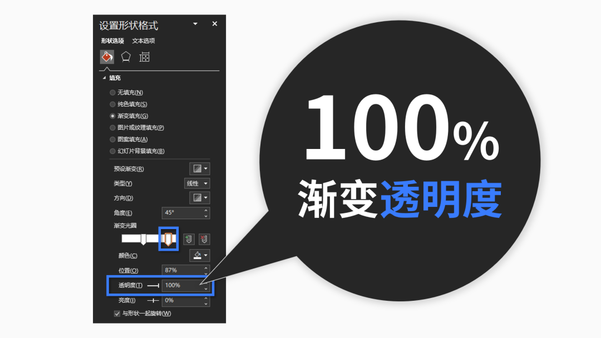The height and width of the screenshot is (338, 601).
Task: Open the 预设渐变 preset dropdown
Action: 200,168
